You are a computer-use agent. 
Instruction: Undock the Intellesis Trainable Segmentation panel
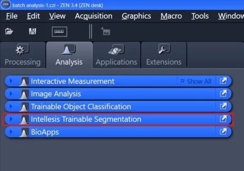pyautogui.click(x=223, y=119)
